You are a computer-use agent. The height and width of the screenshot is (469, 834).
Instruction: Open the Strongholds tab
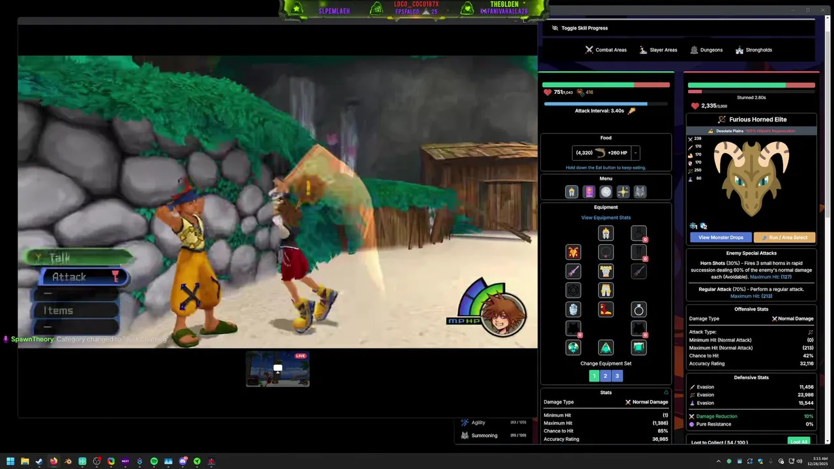coord(753,50)
